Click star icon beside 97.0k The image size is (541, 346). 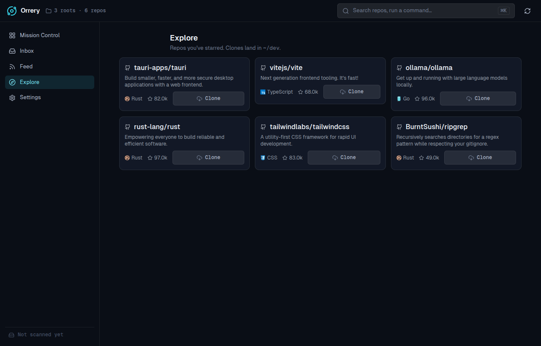150,158
